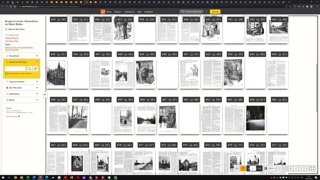The height and width of the screenshot is (180, 320).
Task: Click the orange question mark help button
Action: coord(243,168)
